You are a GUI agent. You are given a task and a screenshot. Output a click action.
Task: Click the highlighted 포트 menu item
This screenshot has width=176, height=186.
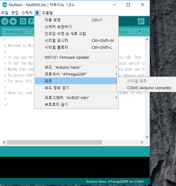coord(76,81)
